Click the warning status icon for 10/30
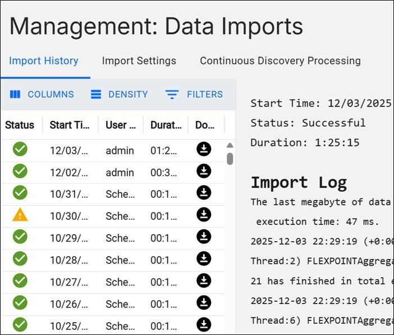 [x=20, y=215]
